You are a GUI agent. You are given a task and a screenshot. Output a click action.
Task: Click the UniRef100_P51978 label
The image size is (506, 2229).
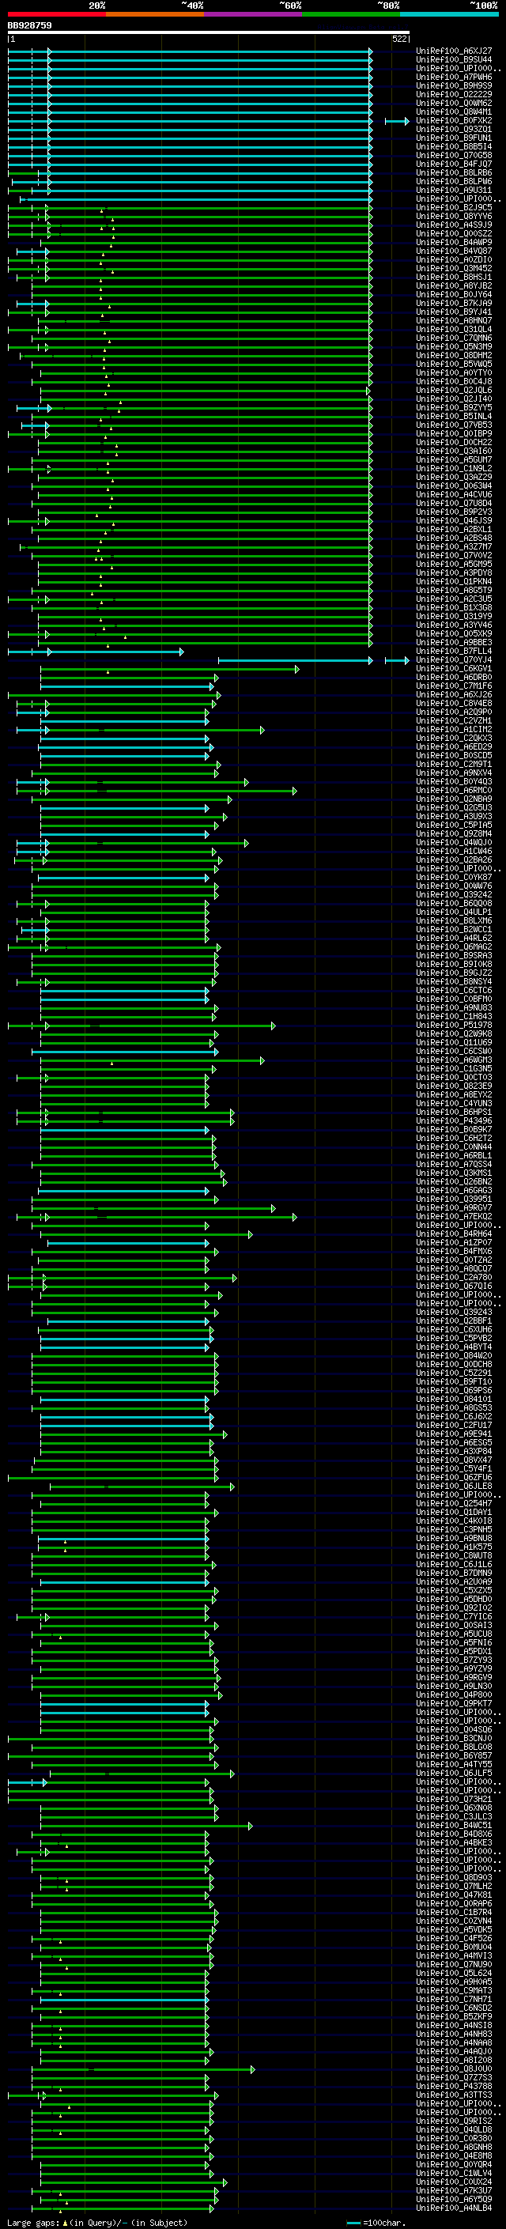coord(454,1026)
